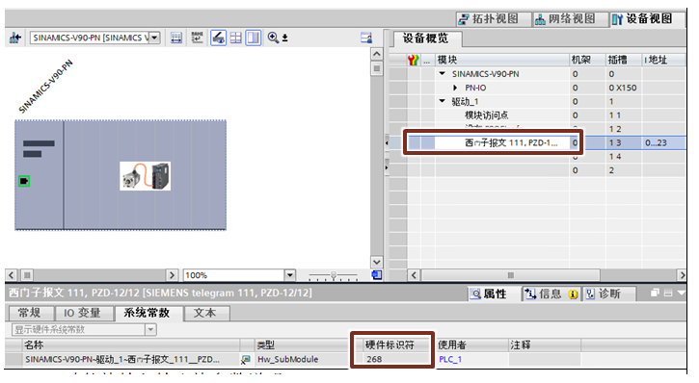The image size is (699, 383).
Task: Click the zoom slider handle
Action: pyautogui.click(x=334, y=275)
